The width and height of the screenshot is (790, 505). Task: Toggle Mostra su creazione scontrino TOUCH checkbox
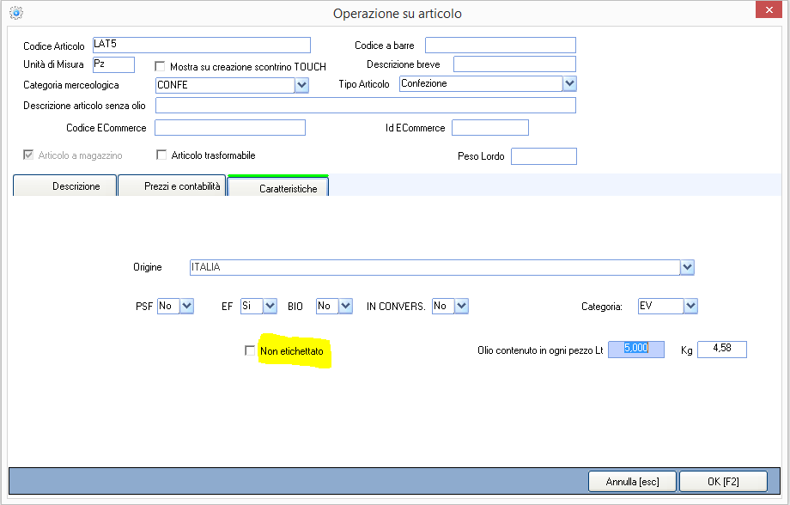point(160,66)
